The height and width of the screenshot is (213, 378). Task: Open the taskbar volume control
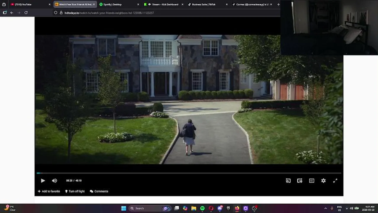(351, 208)
